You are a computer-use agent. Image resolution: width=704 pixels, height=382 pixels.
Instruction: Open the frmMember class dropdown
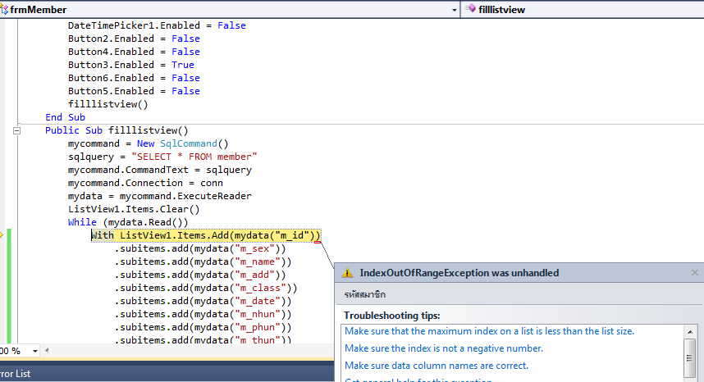(454, 9)
